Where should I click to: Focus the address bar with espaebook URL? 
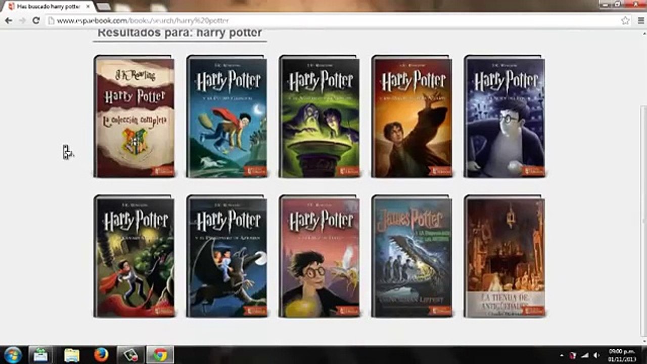334,21
